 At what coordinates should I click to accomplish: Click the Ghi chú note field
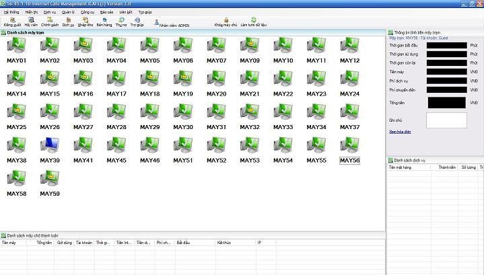click(x=446, y=120)
